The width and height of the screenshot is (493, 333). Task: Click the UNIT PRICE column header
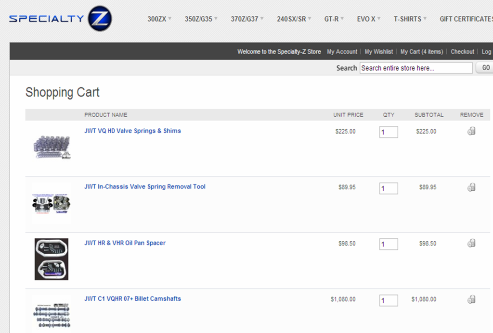pyautogui.click(x=348, y=115)
